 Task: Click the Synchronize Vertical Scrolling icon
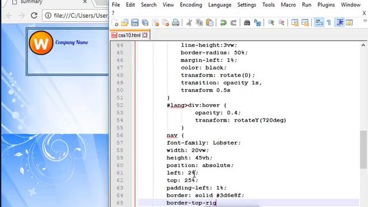coord(295,22)
